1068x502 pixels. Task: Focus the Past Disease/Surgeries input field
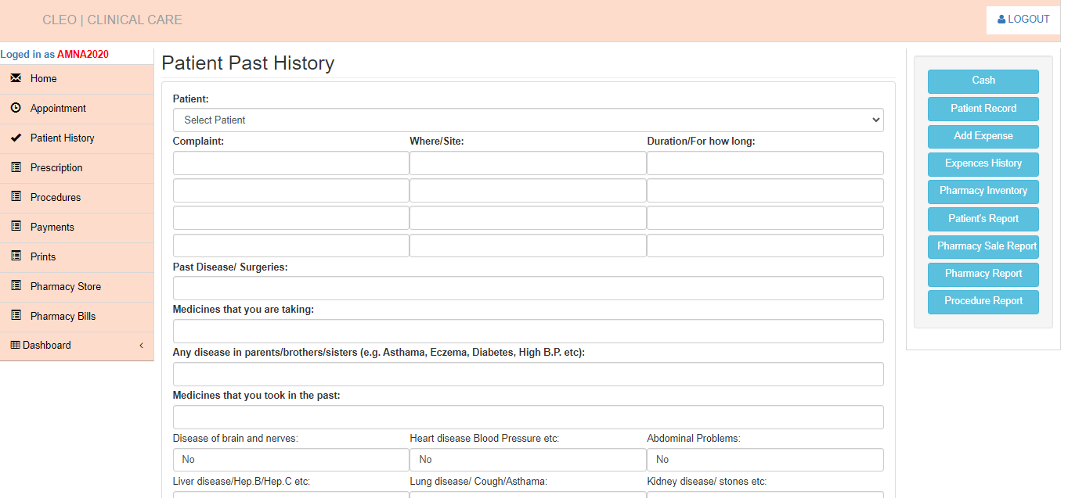pyautogui.click(x=528, y=289)
